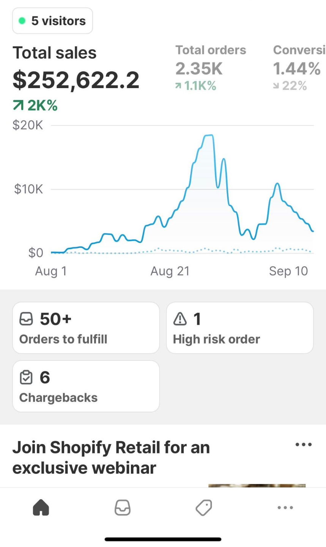This screenshot has height=547, width=326.
Task: Tap the chargebacks clipboard icon
Action: pos(26,378)
